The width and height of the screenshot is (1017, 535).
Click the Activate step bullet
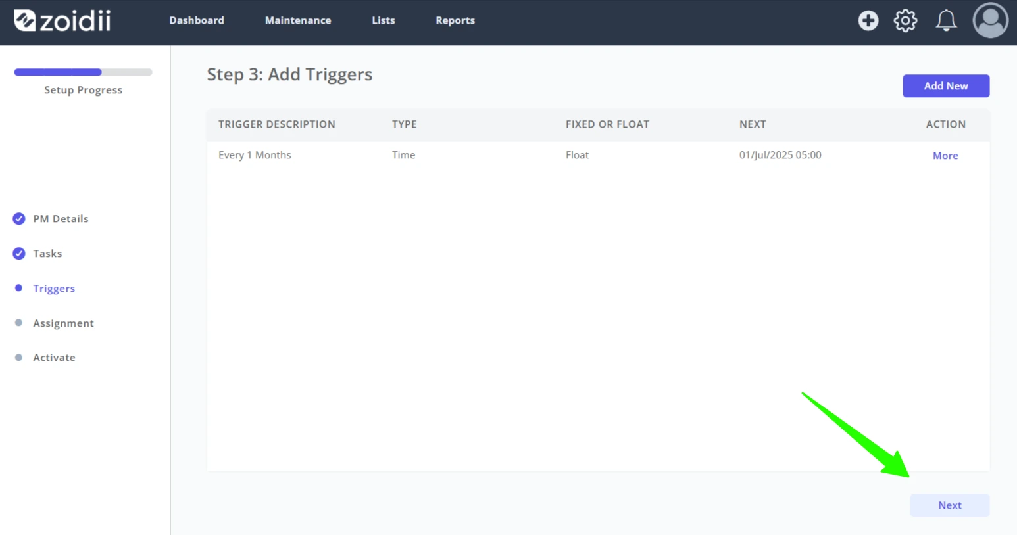click(18, 358)
